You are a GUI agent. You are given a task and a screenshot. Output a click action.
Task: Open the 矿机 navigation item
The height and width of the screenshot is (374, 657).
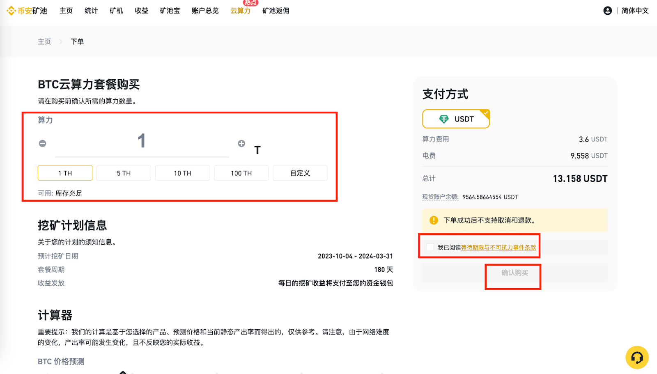tap(116, 11)
